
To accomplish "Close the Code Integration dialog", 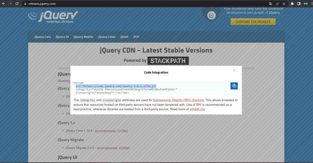I will point(234,70).
